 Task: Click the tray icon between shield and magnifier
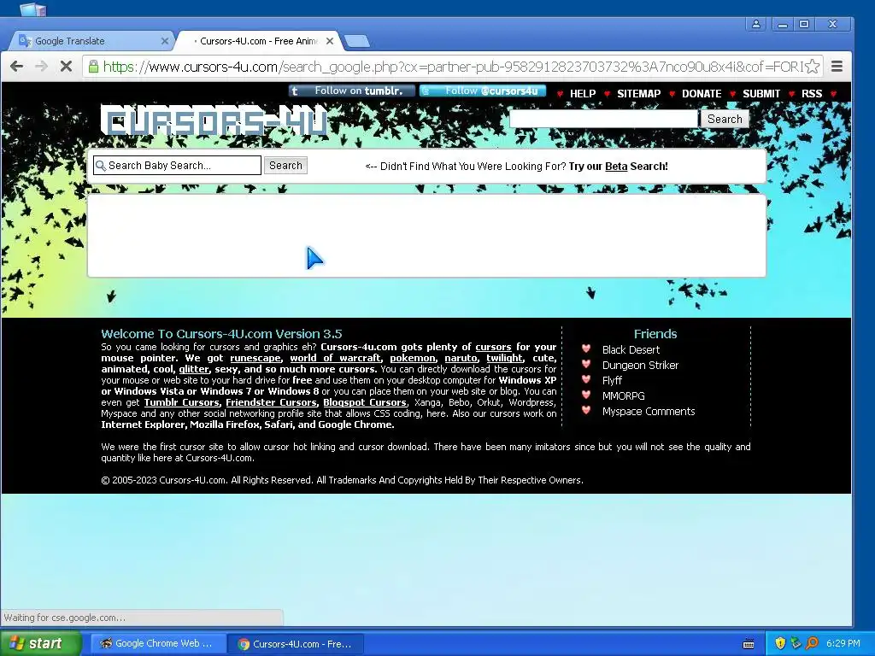[x=796, y=643]
